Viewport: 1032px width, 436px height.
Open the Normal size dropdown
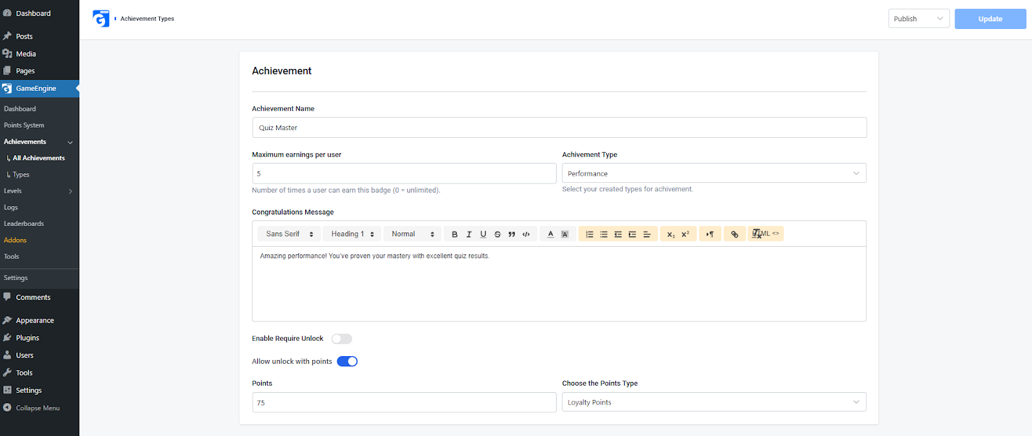[413, 234]
